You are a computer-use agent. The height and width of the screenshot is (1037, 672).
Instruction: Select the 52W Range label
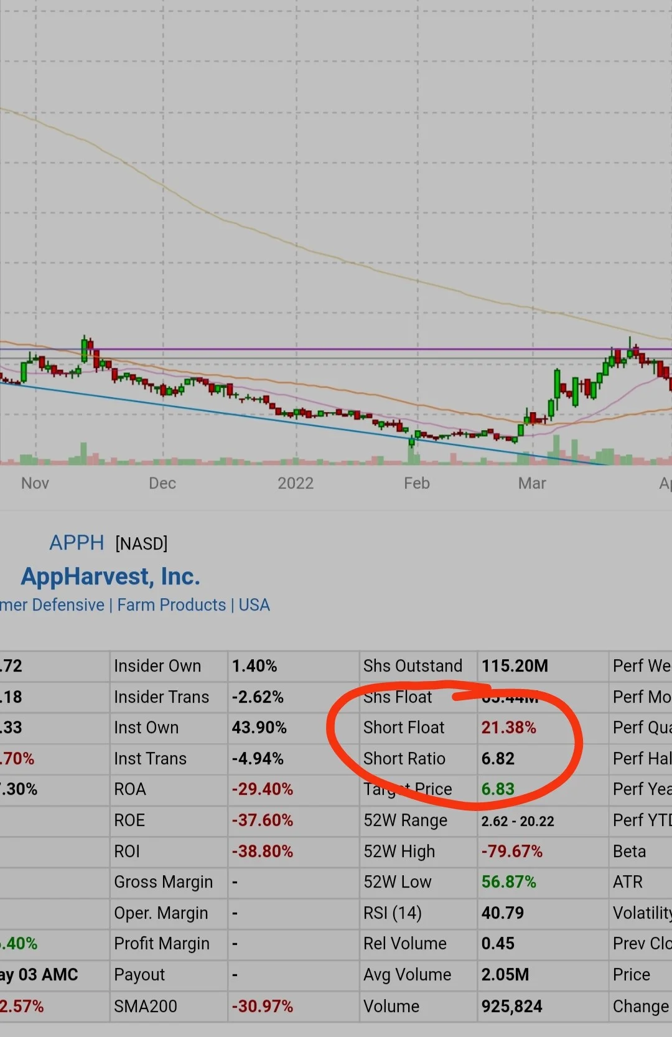(x=405, y=820)
